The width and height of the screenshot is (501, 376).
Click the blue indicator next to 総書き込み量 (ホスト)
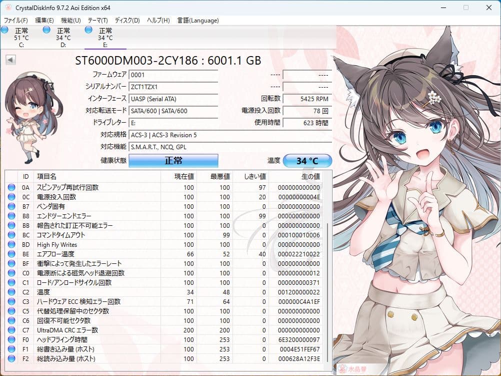[11, 349]
